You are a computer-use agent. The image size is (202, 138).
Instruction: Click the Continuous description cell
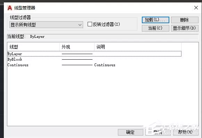(x=105, y=65)
